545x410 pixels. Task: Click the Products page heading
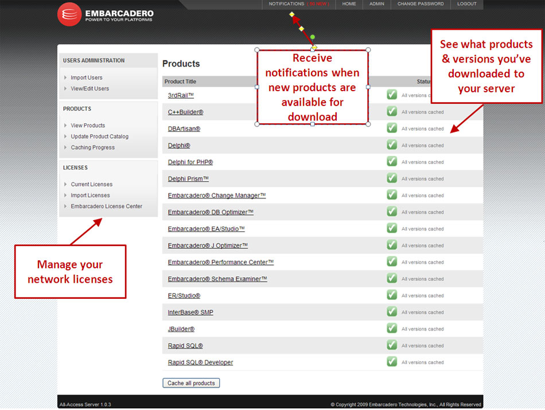tap(181, 64)
